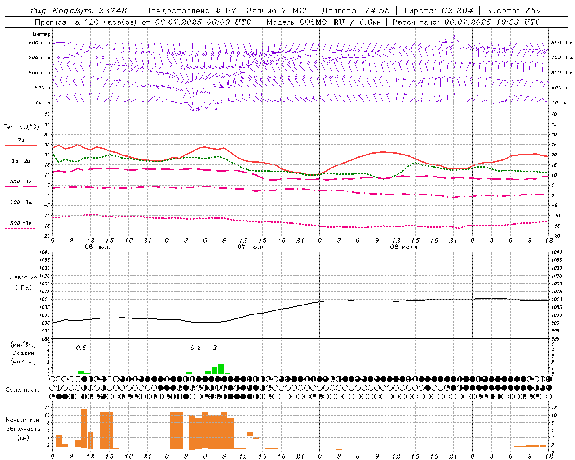Click the tallest orange convective bar on 06 июля
The height and width of the screenshot is (460, 575).
click(84, 429)
